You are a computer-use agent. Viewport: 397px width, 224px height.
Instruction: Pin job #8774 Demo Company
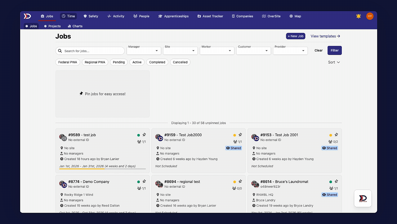tap(144, 181)
